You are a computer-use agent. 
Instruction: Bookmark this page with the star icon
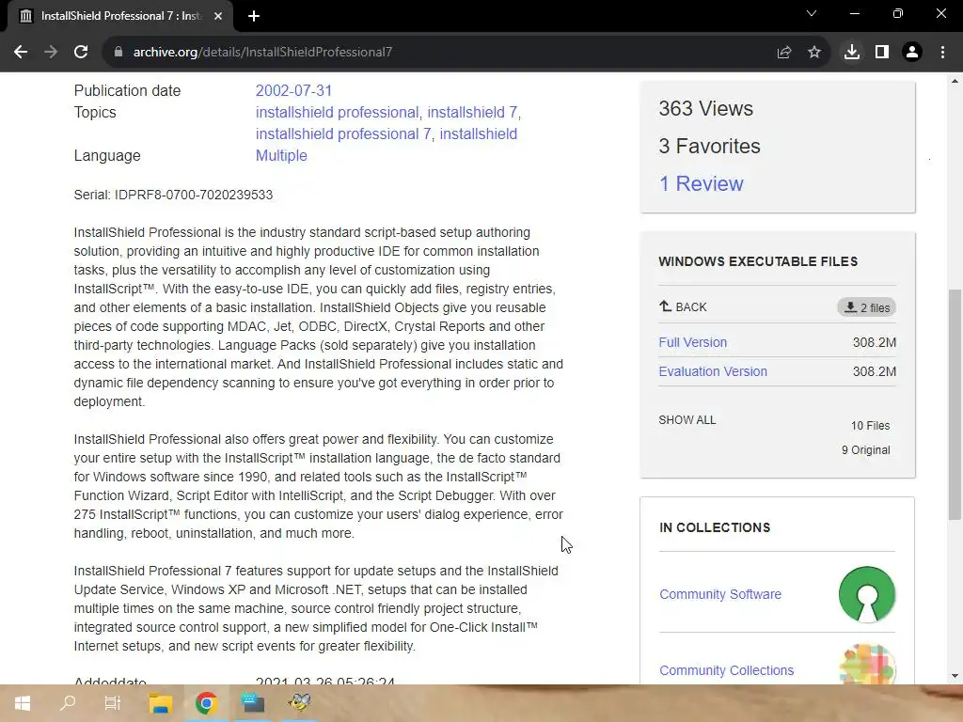coord(814,53)
